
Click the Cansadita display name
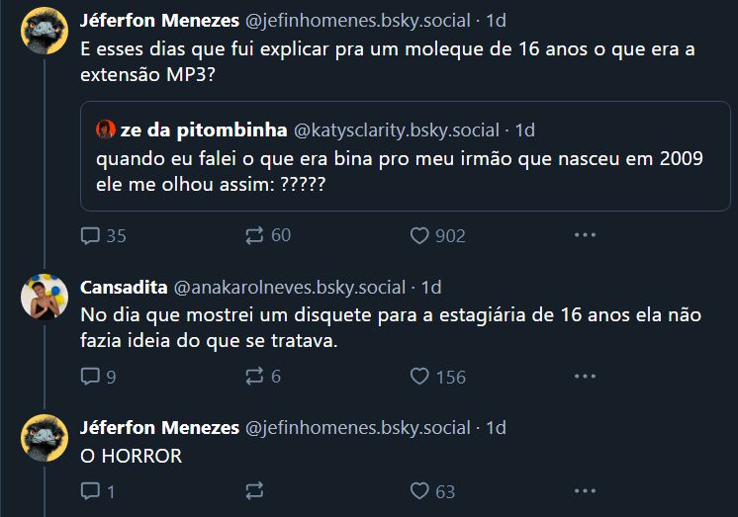pos(124,287)
